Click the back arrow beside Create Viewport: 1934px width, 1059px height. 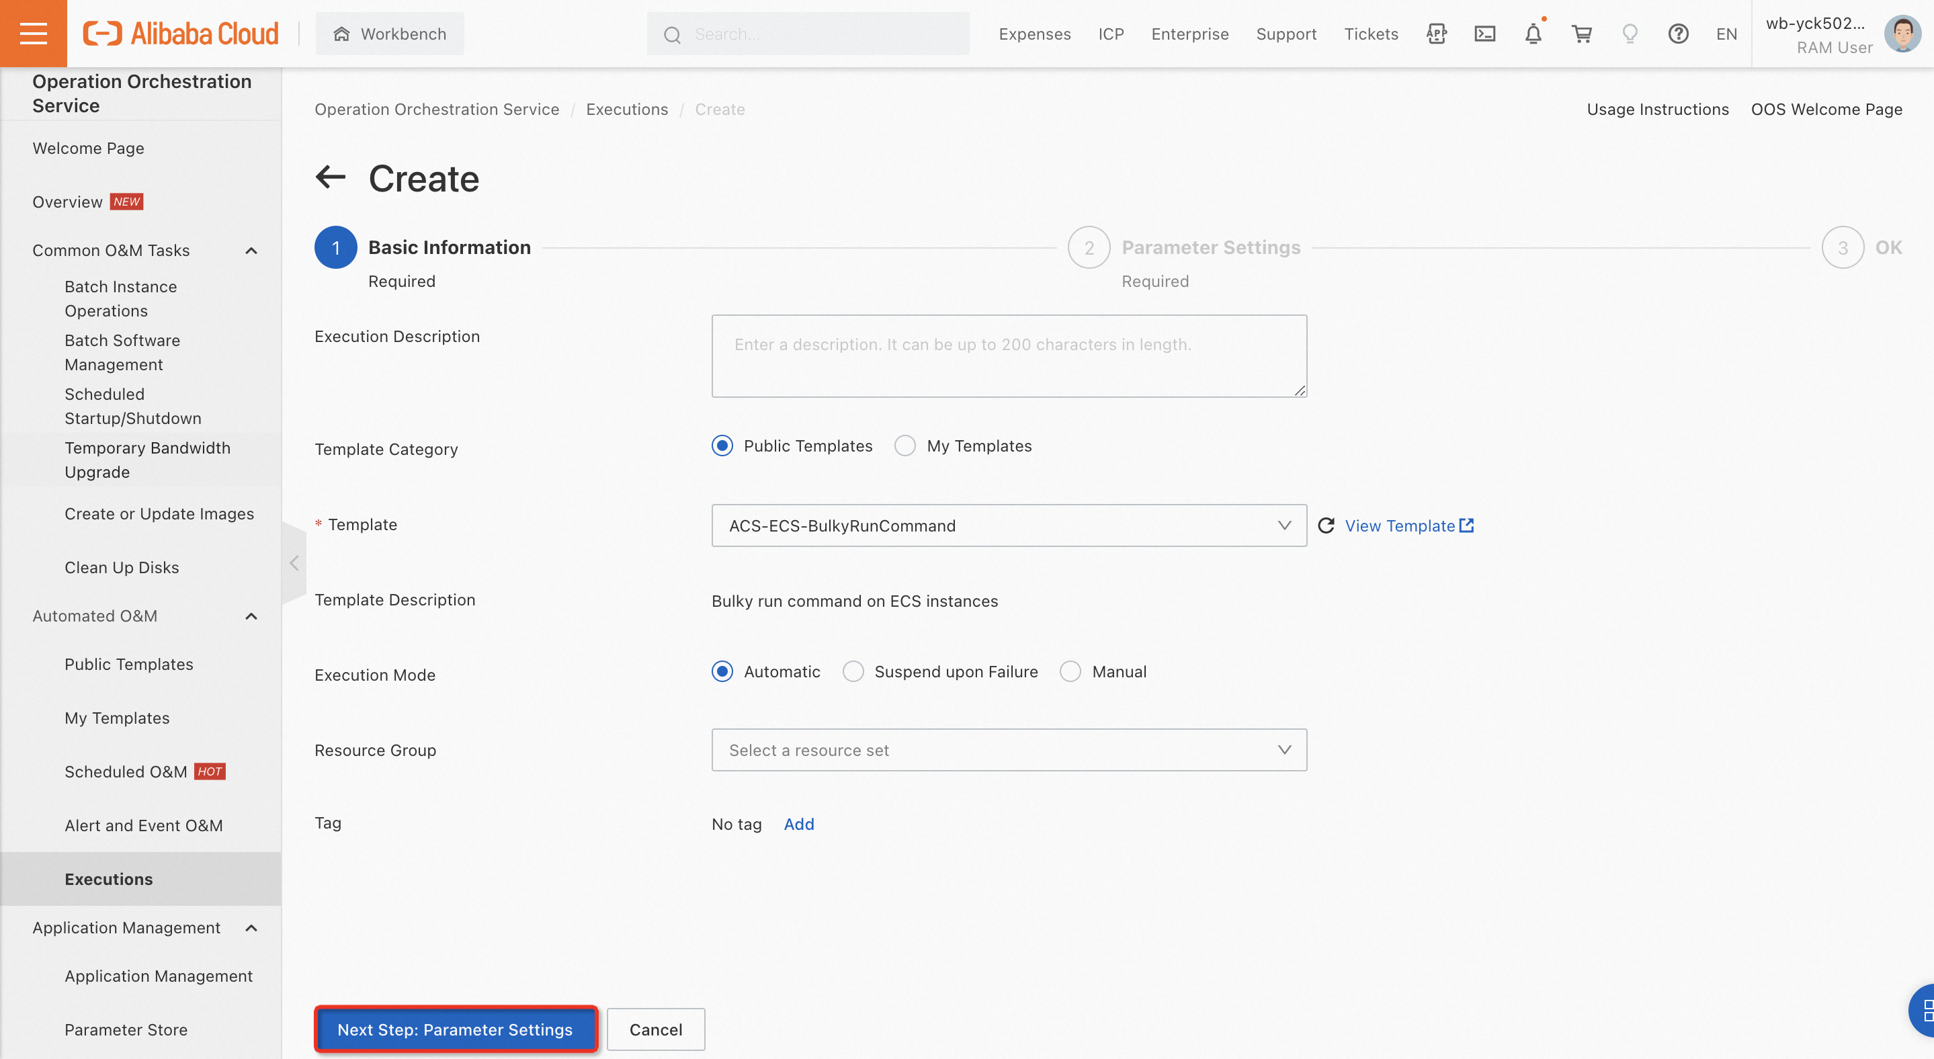331,178
